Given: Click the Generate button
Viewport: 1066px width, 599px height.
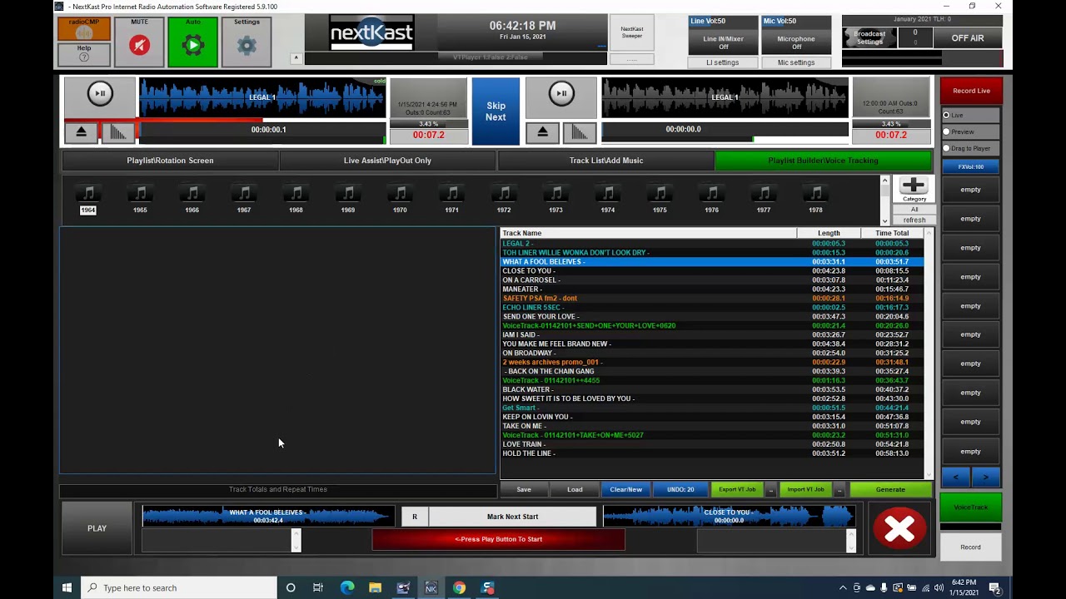Looking at the screenshot, I should click(890, 489).
